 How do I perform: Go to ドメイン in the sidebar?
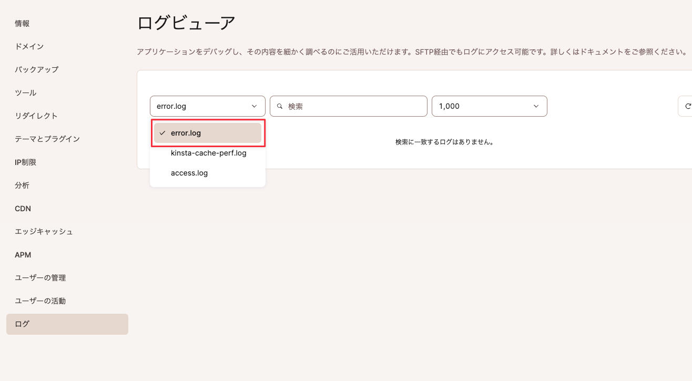pyautogui.click(x=29, y=46)
